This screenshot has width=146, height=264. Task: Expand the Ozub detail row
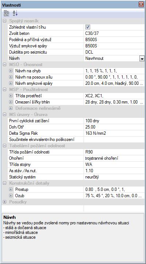click(x=11, y=196)
